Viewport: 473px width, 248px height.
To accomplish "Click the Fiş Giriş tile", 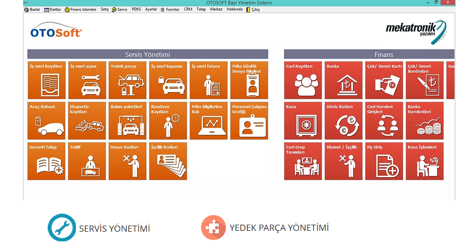I will [x=384, y=161].
